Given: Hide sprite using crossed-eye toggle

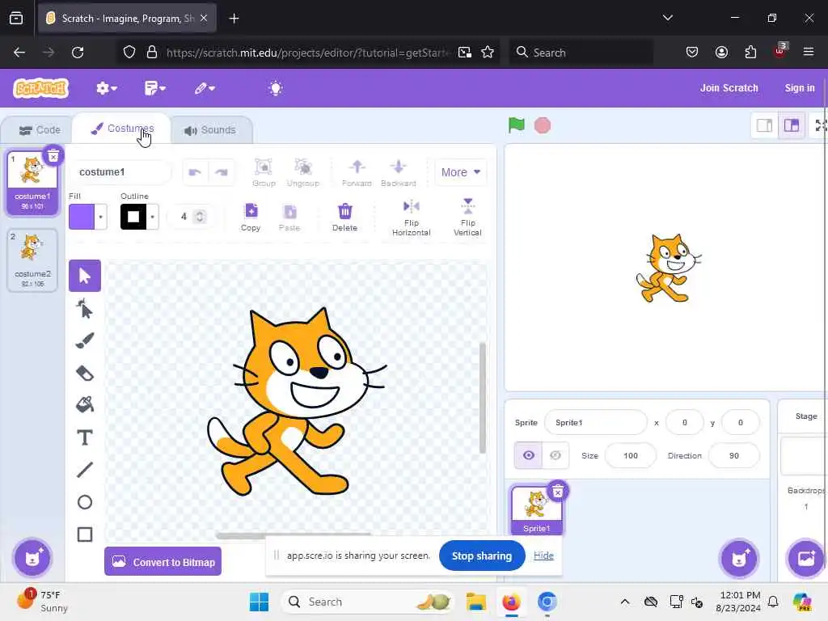Looking at the screenshot, I should click(x=556, y=455).
